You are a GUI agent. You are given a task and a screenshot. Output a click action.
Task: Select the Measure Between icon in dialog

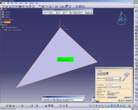tap(98, 73)
